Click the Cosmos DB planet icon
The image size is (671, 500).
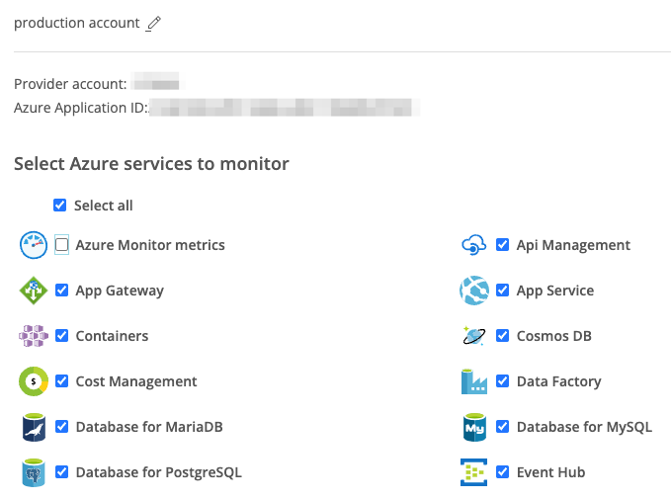[x=474, y=336]
